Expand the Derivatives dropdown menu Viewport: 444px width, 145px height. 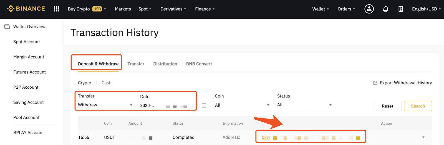[x=173, y=9]
